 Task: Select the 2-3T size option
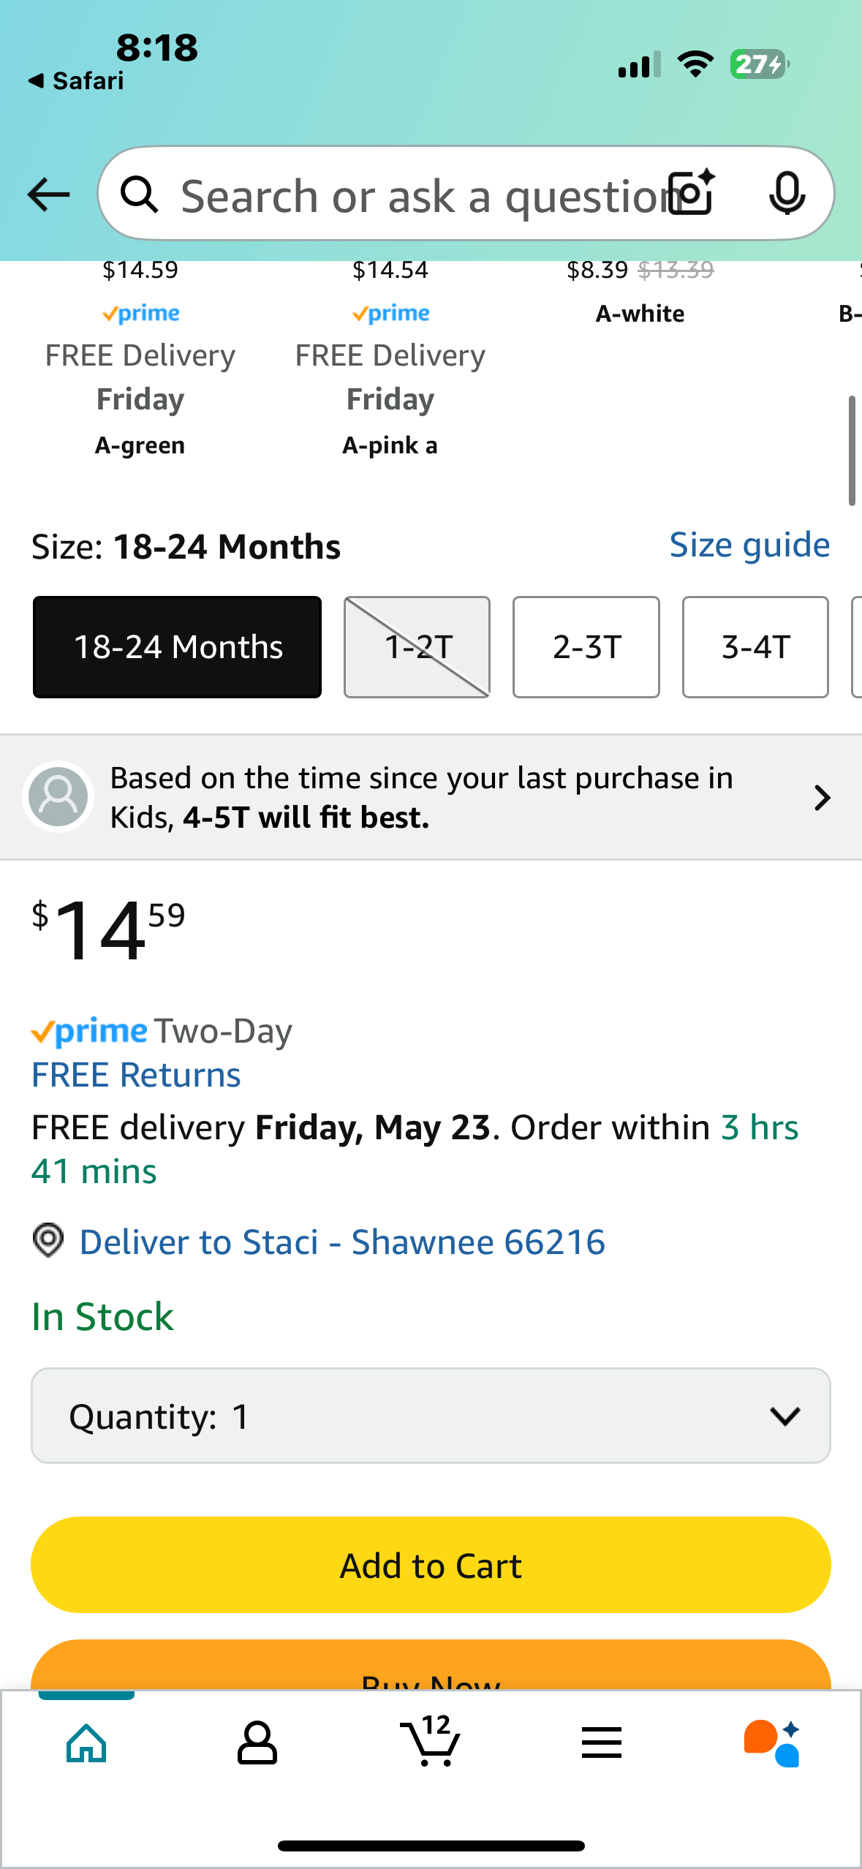pos(586,647)
